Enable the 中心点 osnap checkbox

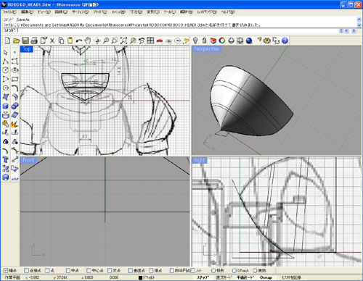(89, 270)
